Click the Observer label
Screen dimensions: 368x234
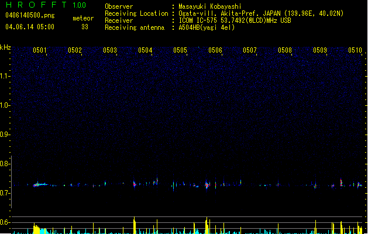[119, 6]
